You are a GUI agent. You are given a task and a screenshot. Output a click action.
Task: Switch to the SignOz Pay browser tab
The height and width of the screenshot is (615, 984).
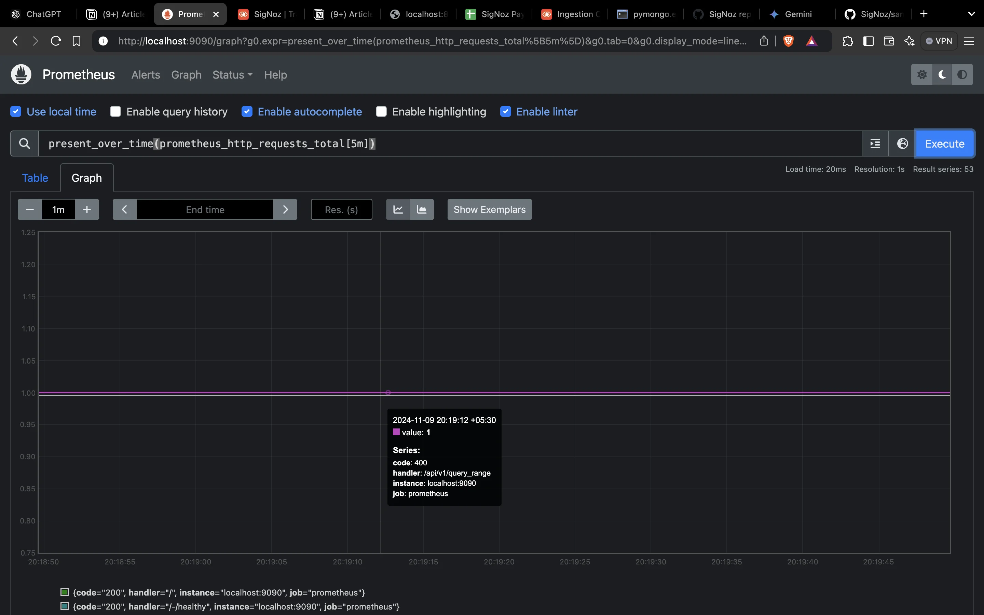pyautogui.click(x=494, y=14)
